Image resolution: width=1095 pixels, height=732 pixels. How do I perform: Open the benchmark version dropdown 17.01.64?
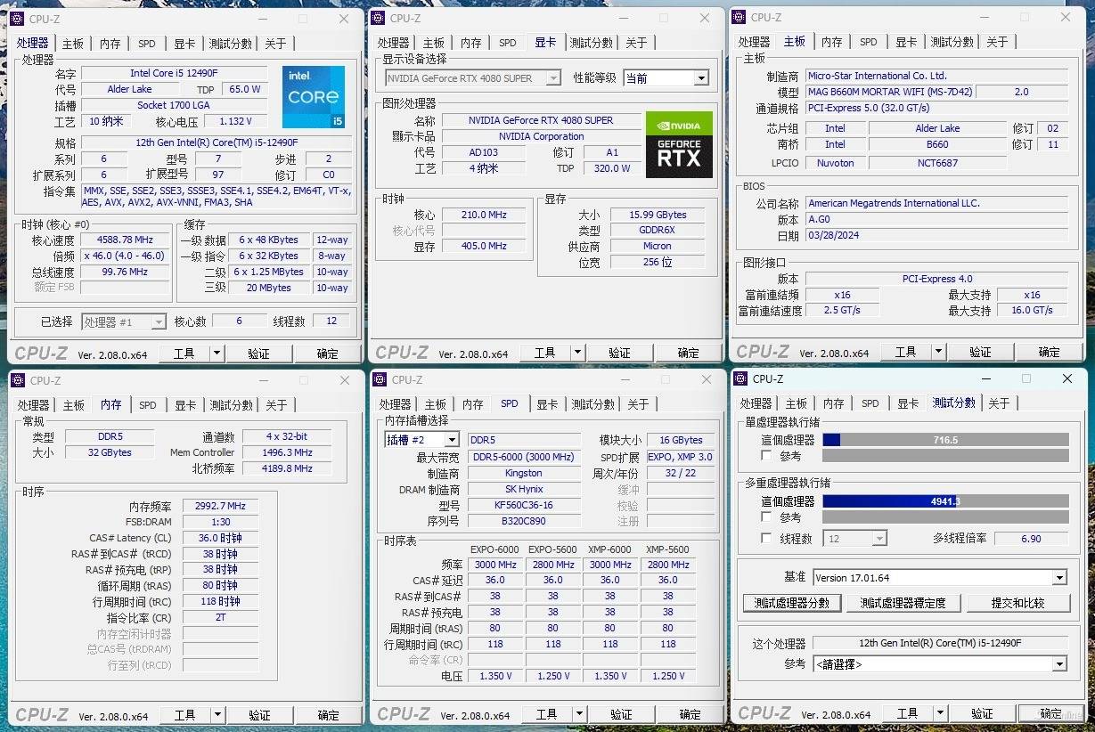pos(940,578)
